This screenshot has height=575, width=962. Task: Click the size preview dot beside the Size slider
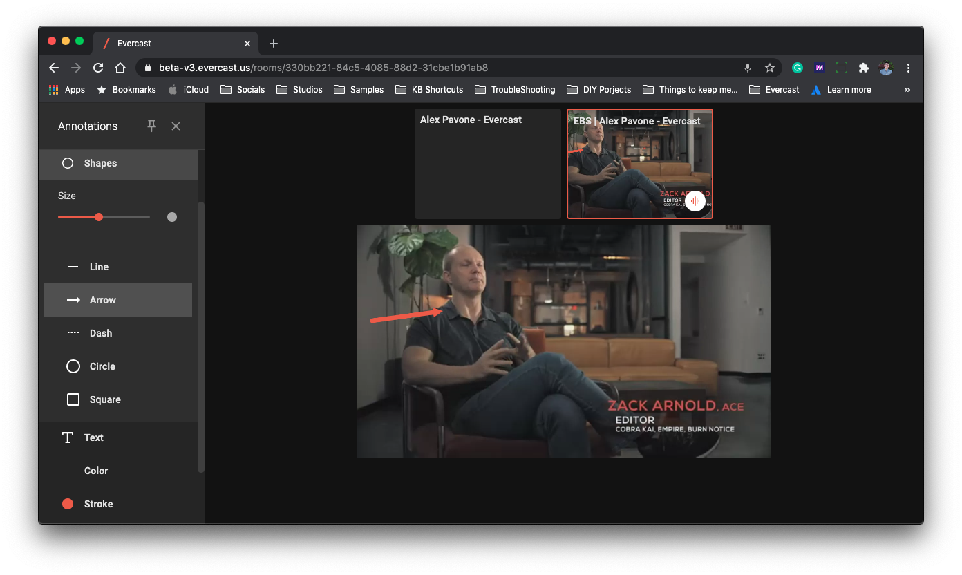coord(172,217)
